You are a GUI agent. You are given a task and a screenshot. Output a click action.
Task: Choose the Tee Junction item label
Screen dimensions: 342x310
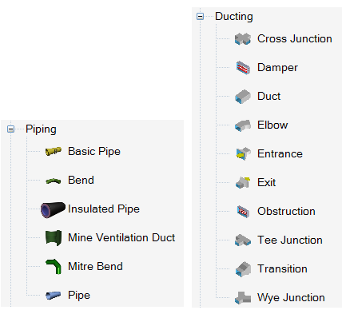290,240
